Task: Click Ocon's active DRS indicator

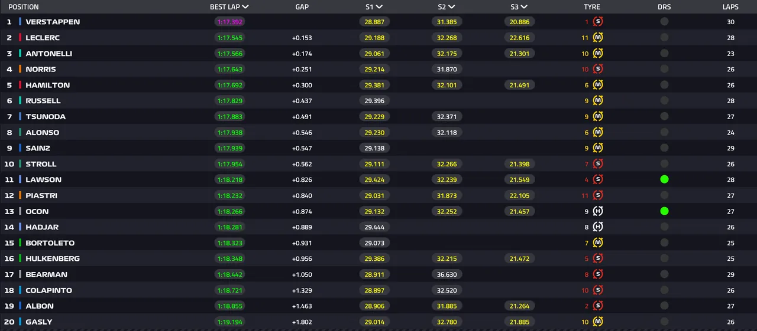Action: (x=664, y=211)
